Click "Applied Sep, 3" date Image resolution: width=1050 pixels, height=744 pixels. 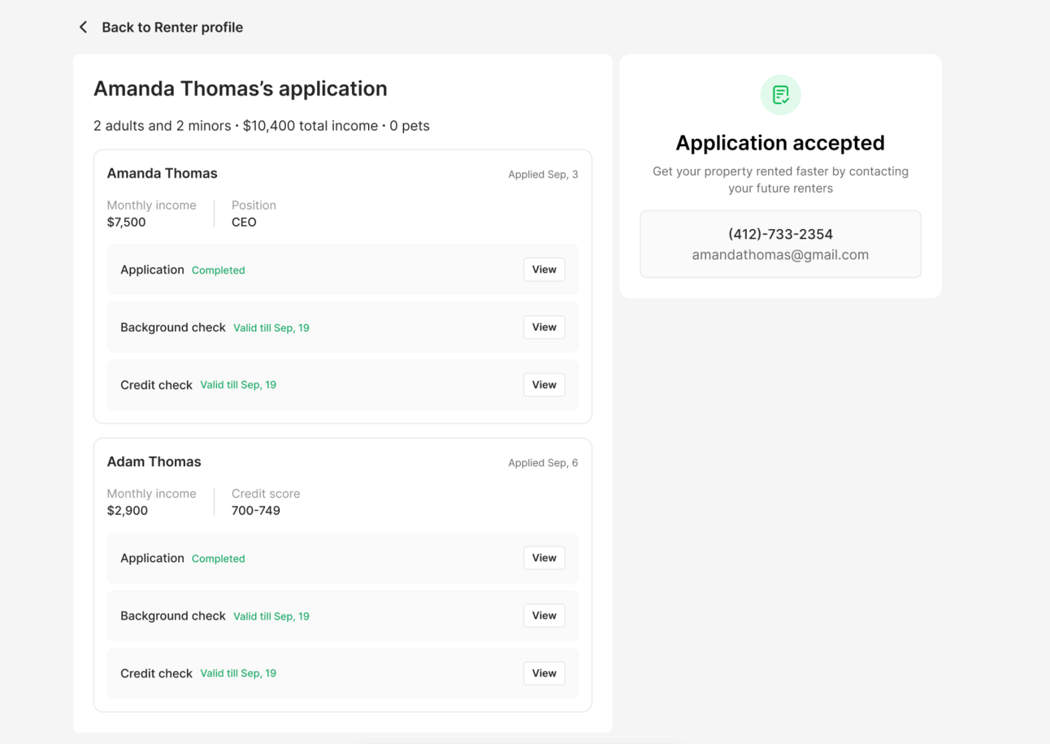(543, 175)
